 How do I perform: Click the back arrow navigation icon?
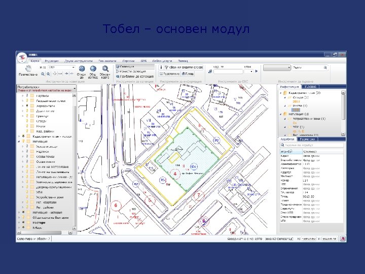point(66,74)
